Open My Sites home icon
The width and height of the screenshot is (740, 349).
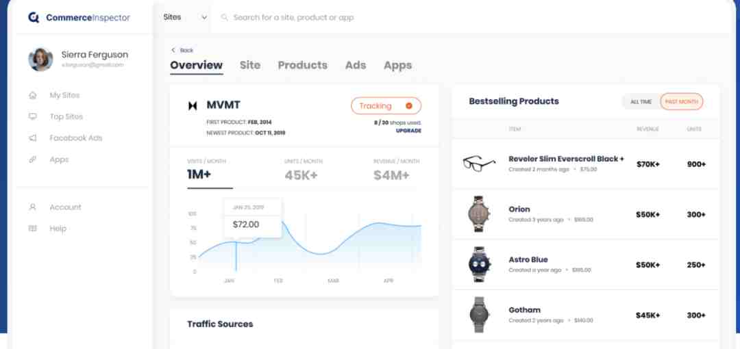coord(33,95)
